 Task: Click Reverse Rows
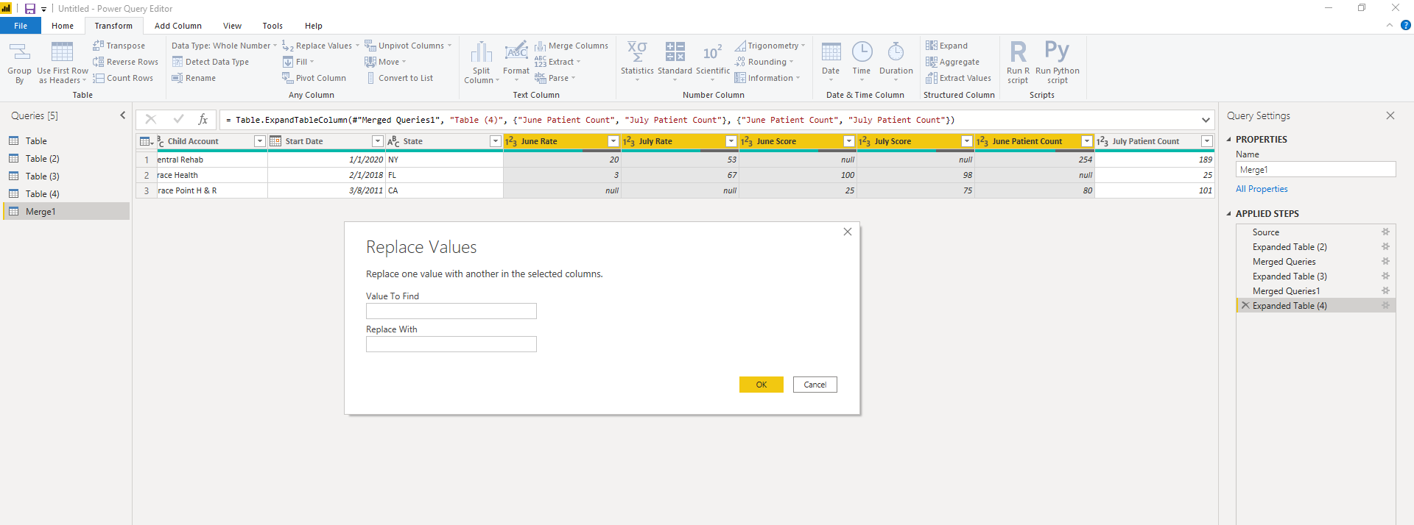point(126,62)
